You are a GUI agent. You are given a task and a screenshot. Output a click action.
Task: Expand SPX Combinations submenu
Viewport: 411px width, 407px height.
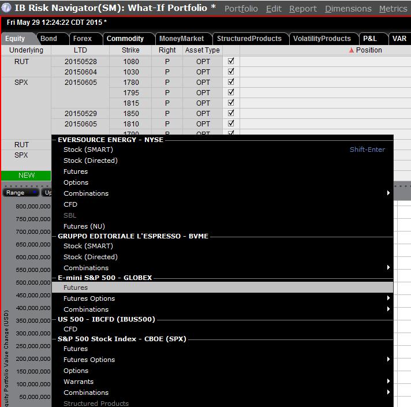click(x=388, y=393)
